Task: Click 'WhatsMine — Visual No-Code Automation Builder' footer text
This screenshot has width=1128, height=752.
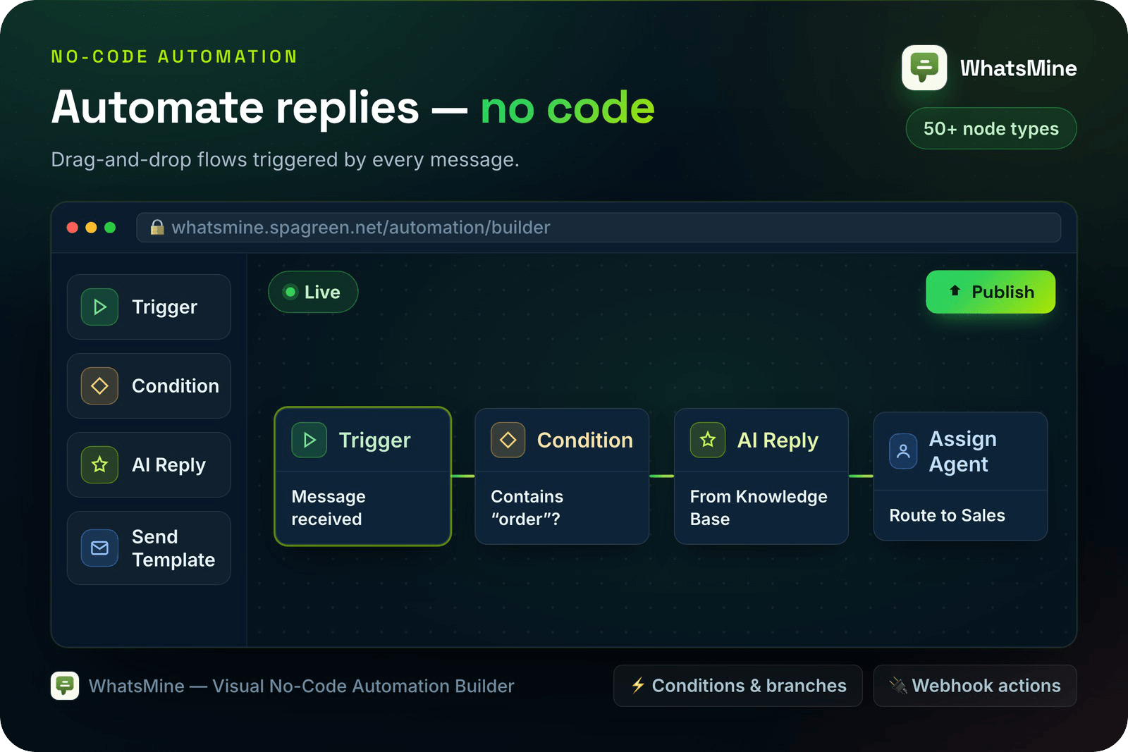Action: pyautogui.click(x=302, y=686)
